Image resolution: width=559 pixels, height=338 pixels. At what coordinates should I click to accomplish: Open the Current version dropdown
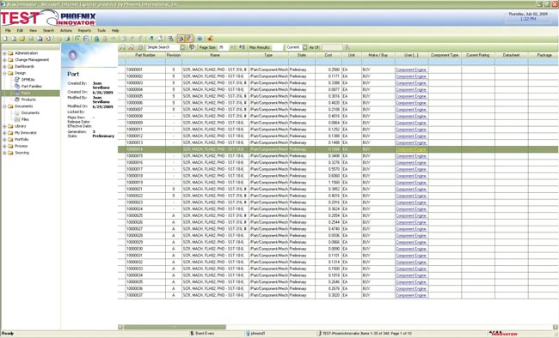point(304,47)
